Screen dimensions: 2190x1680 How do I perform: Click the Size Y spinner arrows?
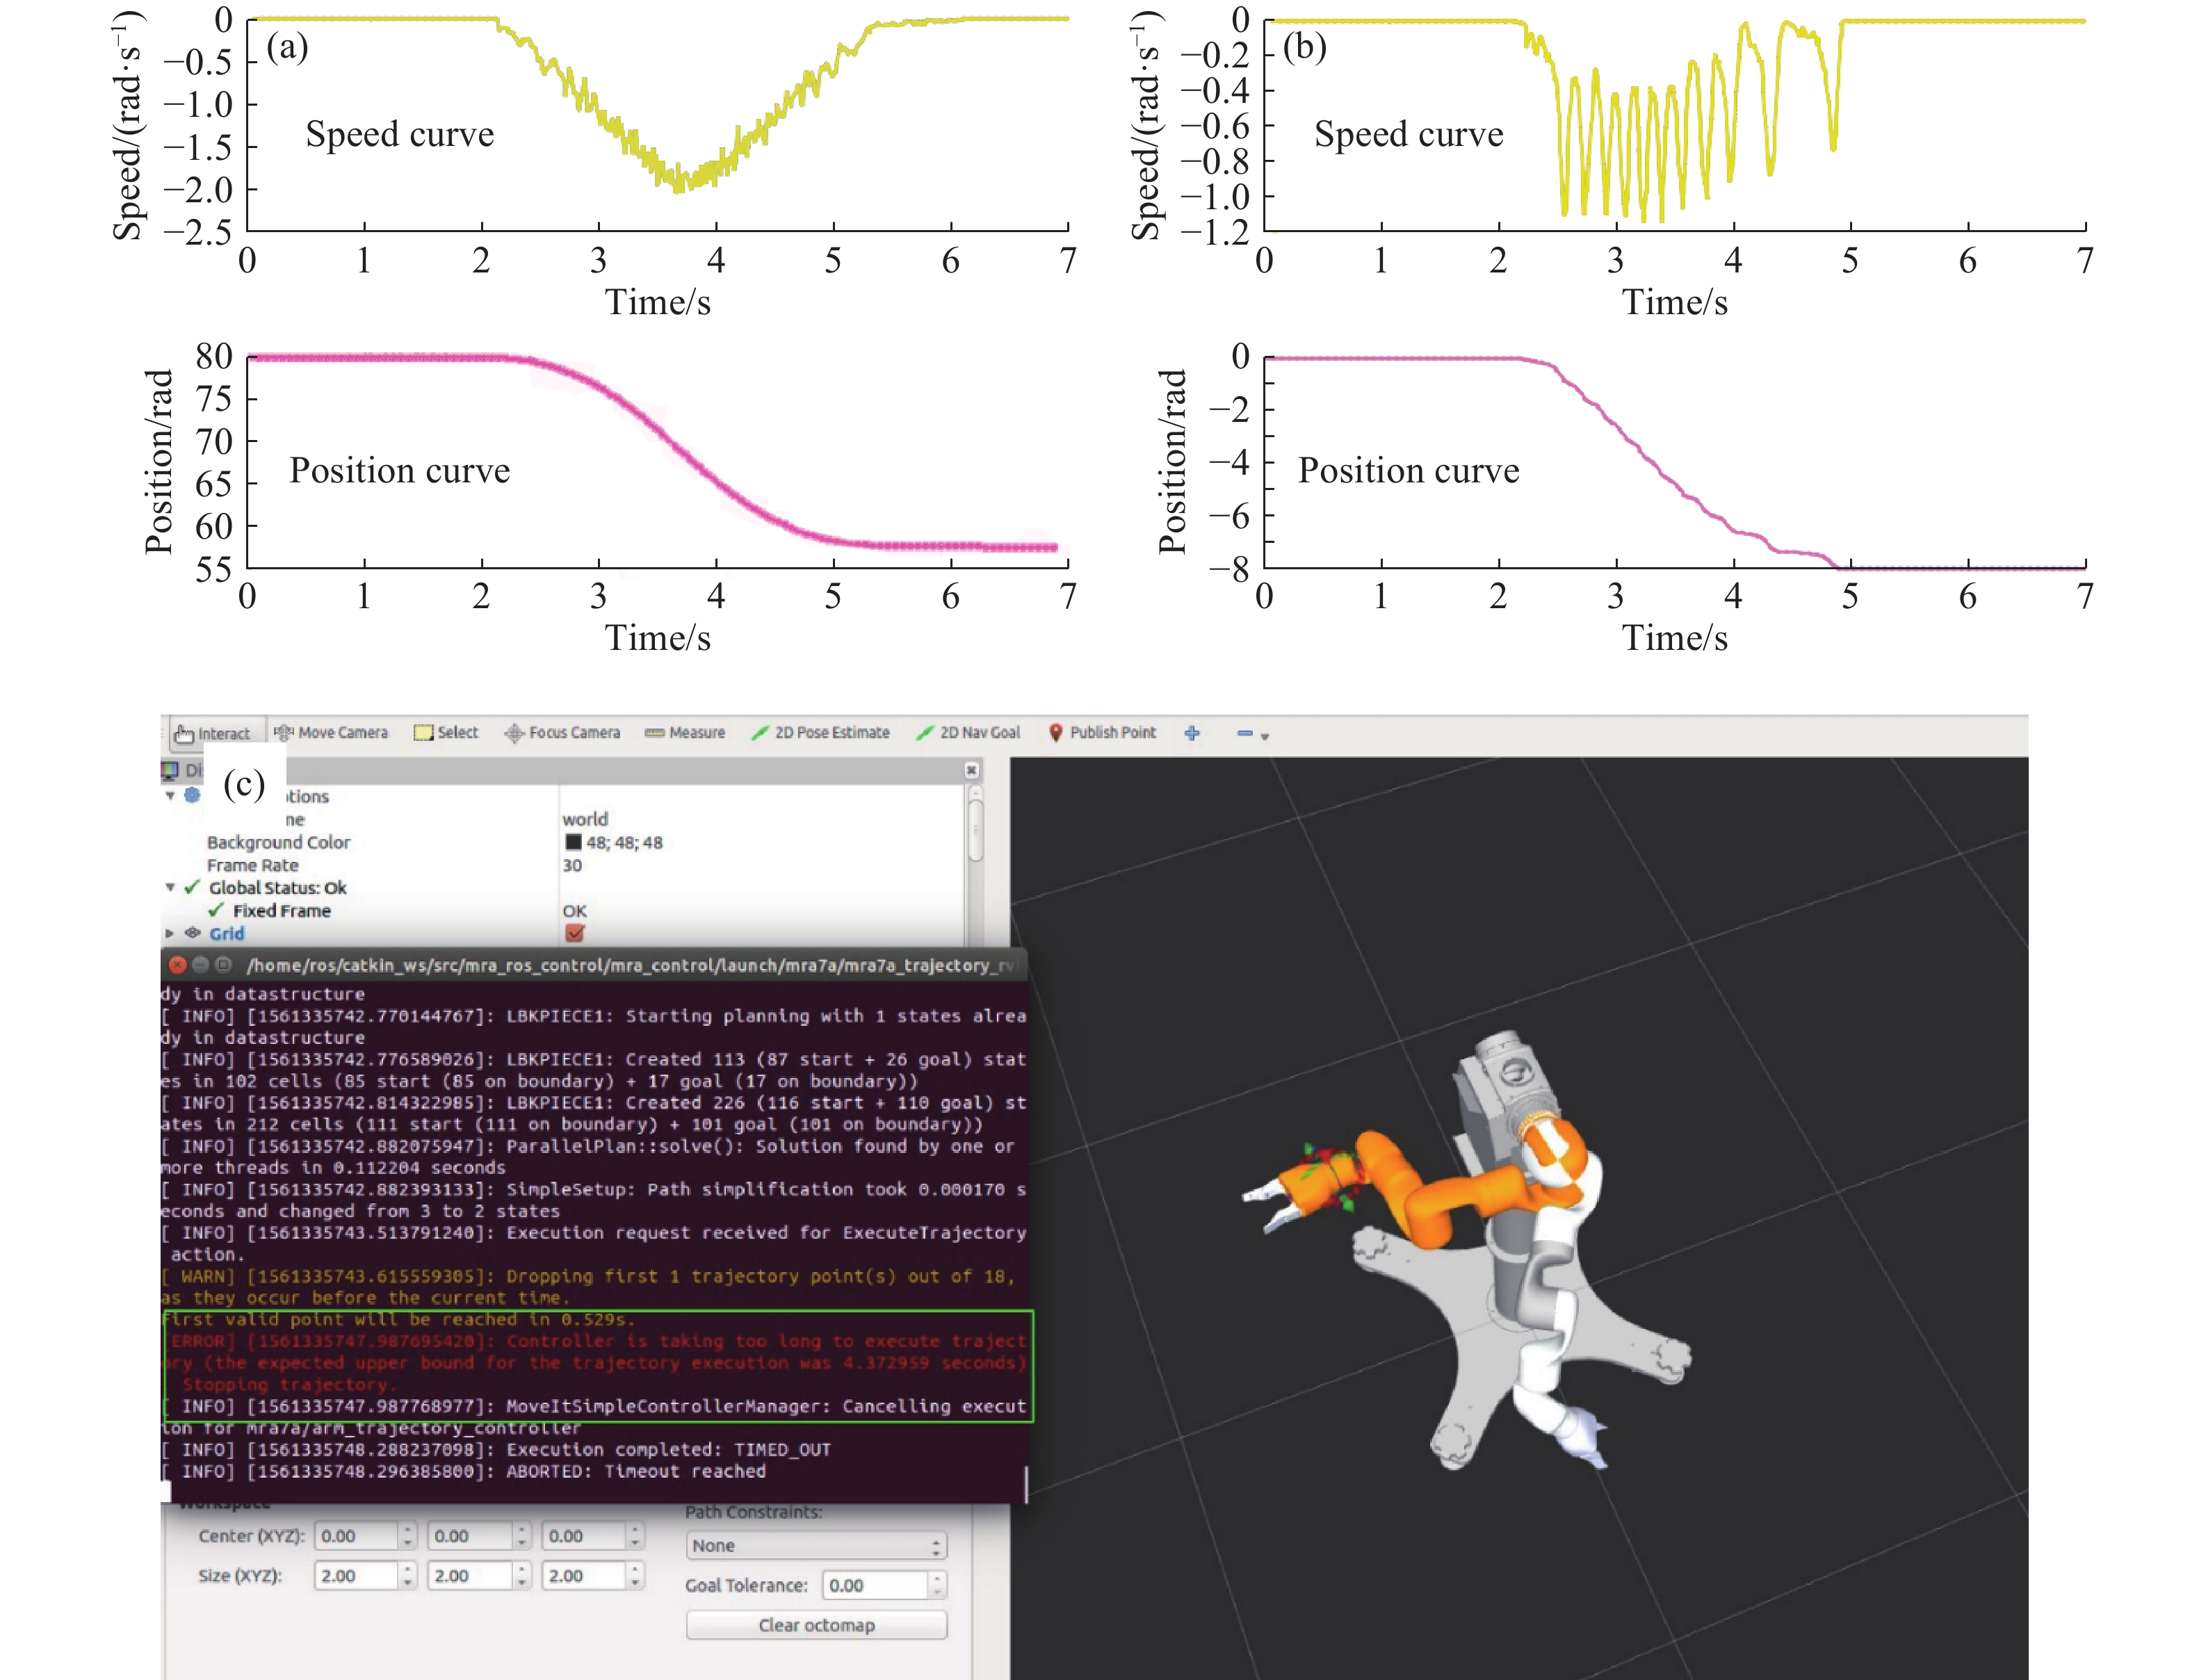click(522, 1576)
